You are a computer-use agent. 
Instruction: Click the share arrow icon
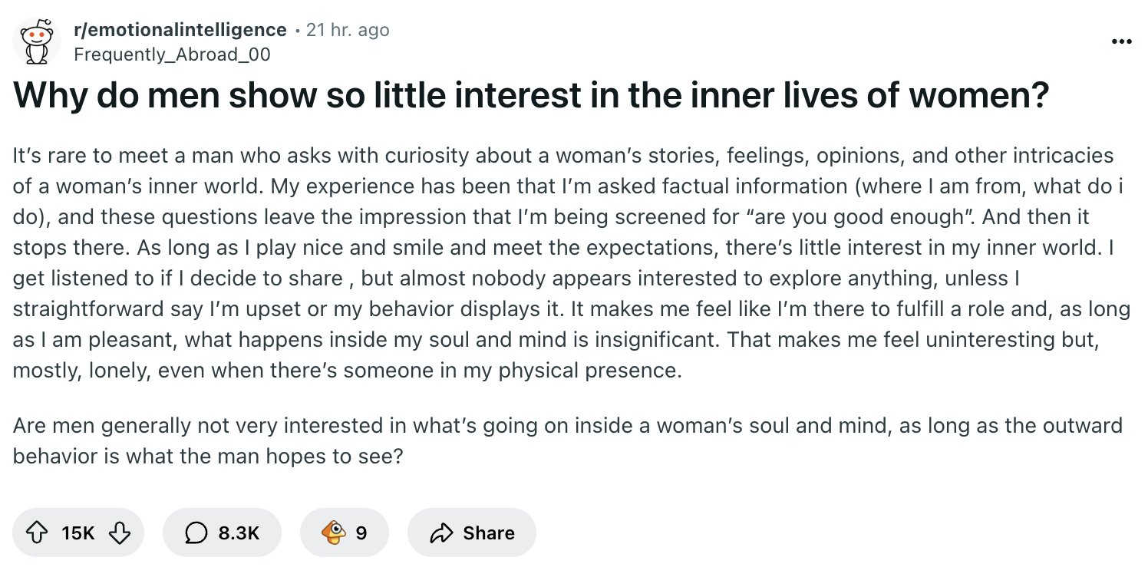(441, 532)
